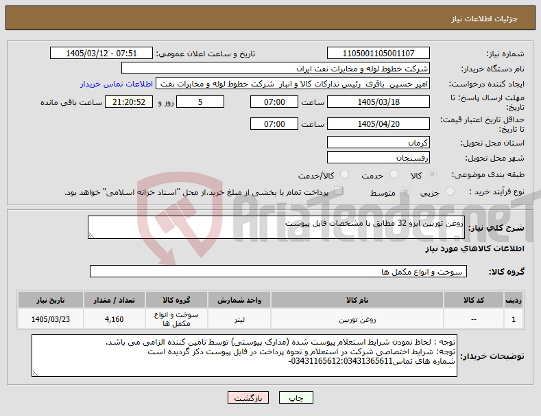Click the شرح کلی نیاز description text area
Image resolution: width=541 pixels, height=416 pixels.
point(276,227)
